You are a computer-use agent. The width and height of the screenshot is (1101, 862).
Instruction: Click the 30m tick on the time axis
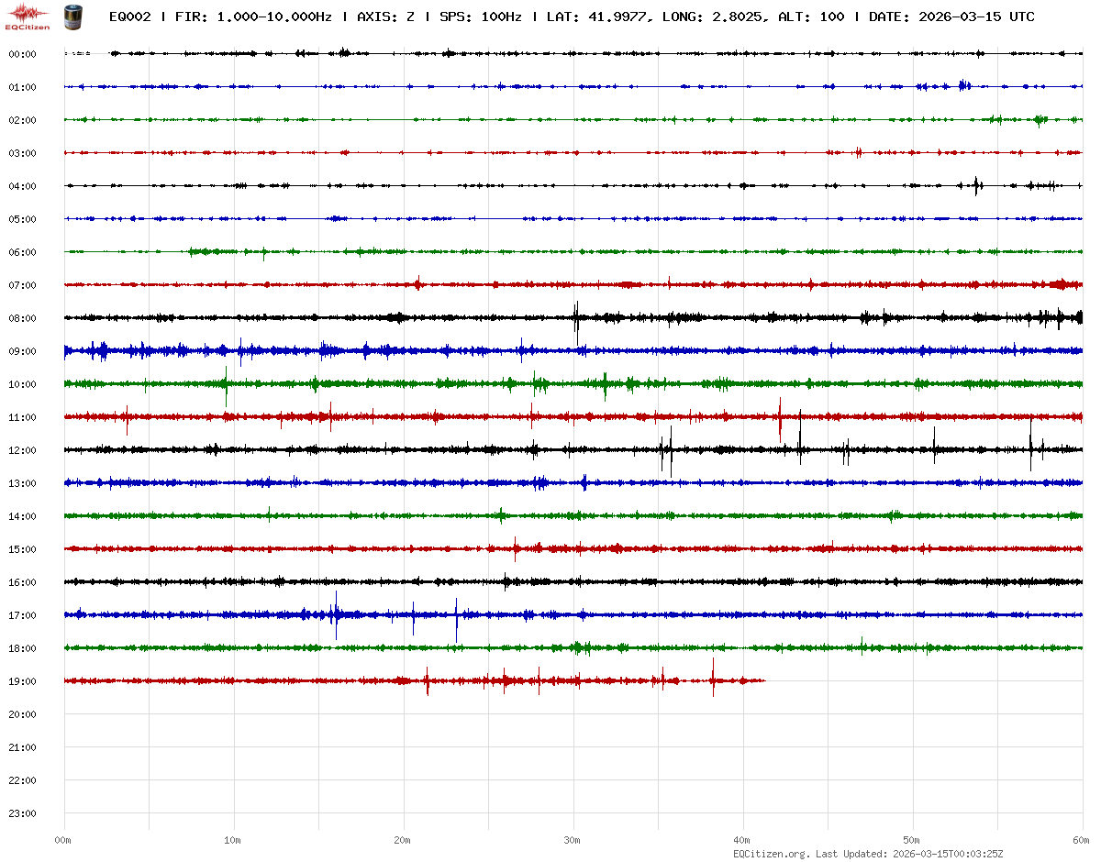[x=573, y=840]
